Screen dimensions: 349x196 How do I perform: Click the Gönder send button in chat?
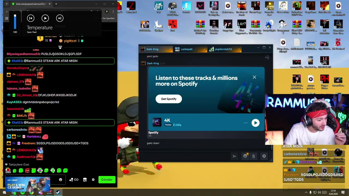107,180
